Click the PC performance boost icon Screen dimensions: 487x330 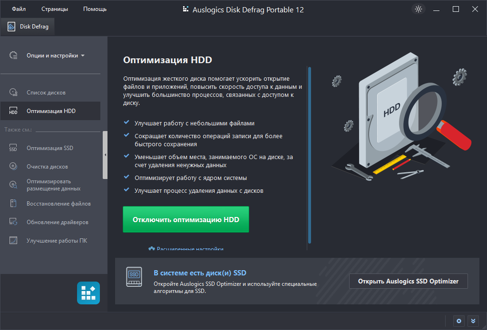[13, 240]
